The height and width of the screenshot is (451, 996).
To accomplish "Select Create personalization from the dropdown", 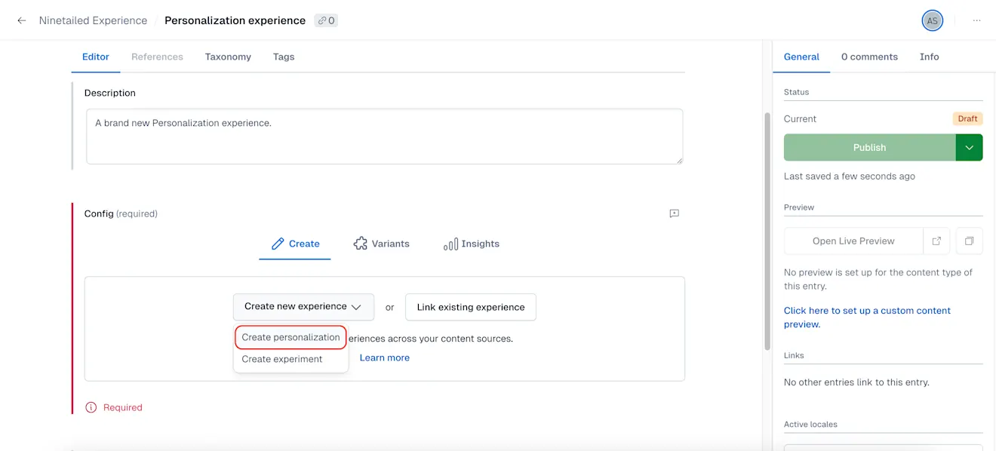I will (290, 337).
